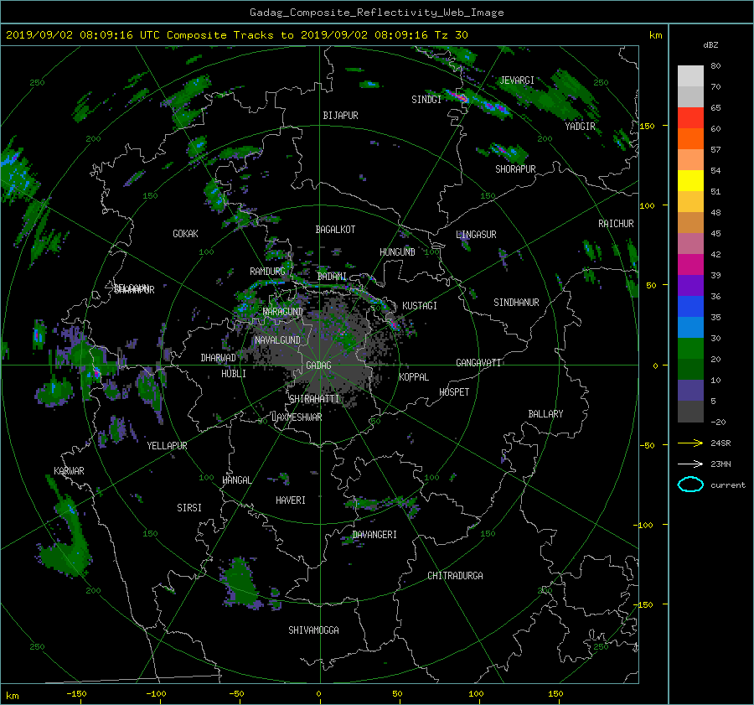Viewport: 754px width, 705px height.
Task: Click the JEVARGI city label
Action: (x=517, y=80)
